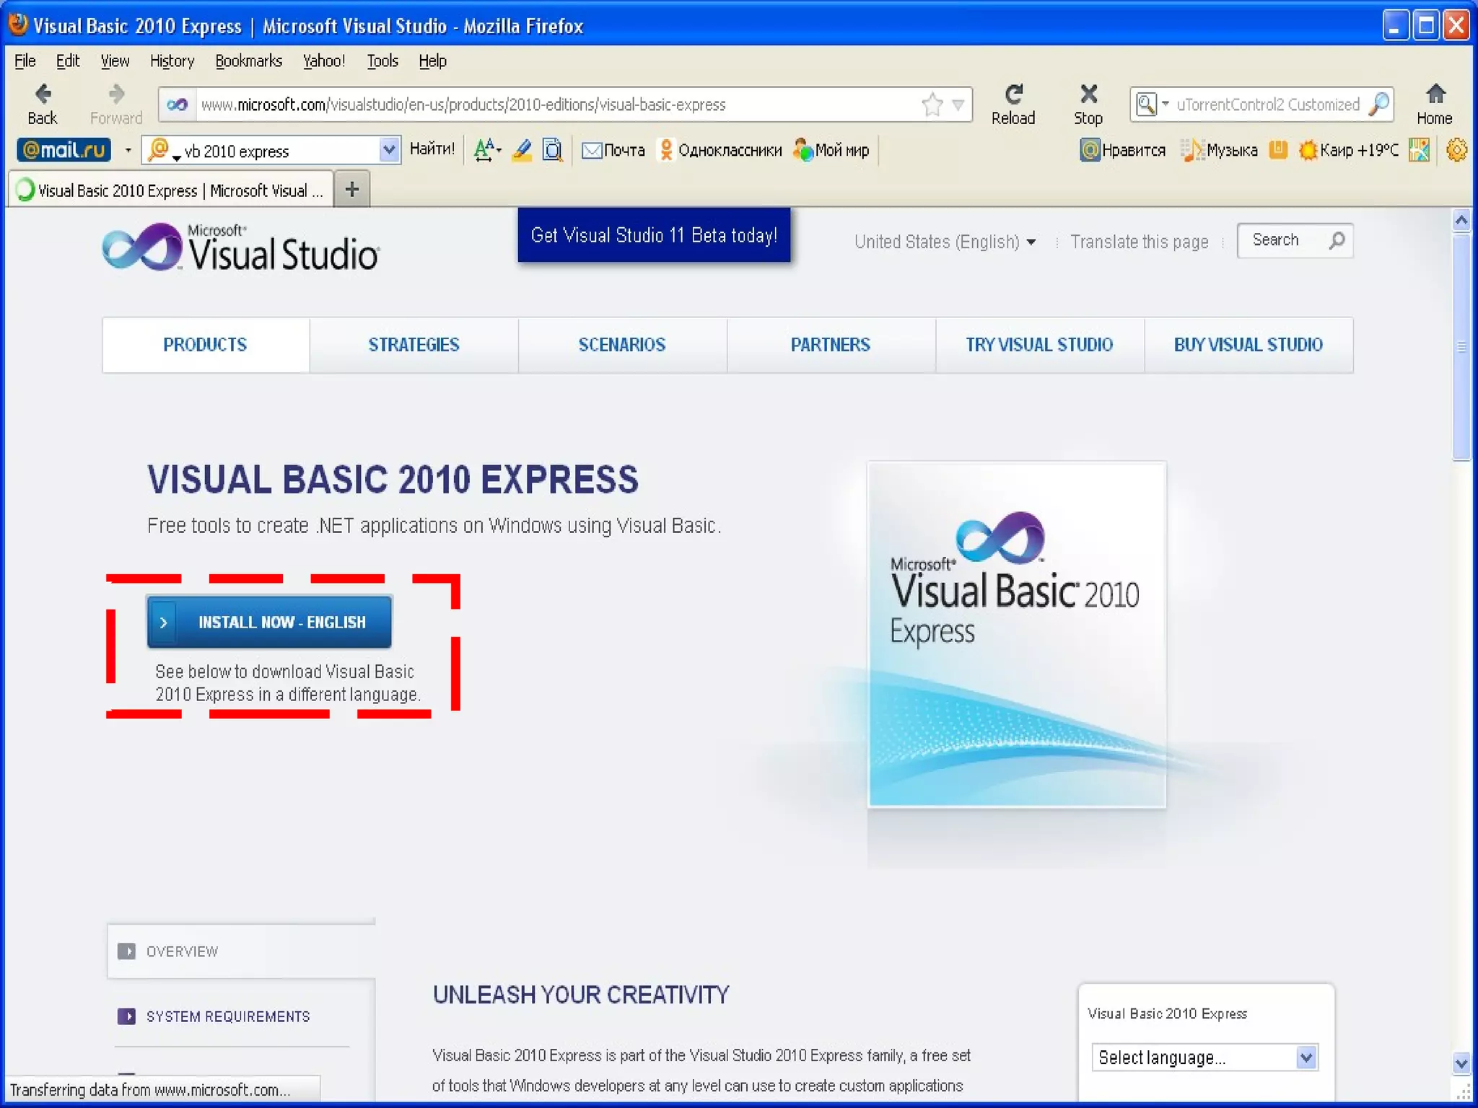Click Get Visual Studio 11 Beta today banner
Image resolution: width=1478 pixels, height=1108 pixels.
tap(654, 235)
